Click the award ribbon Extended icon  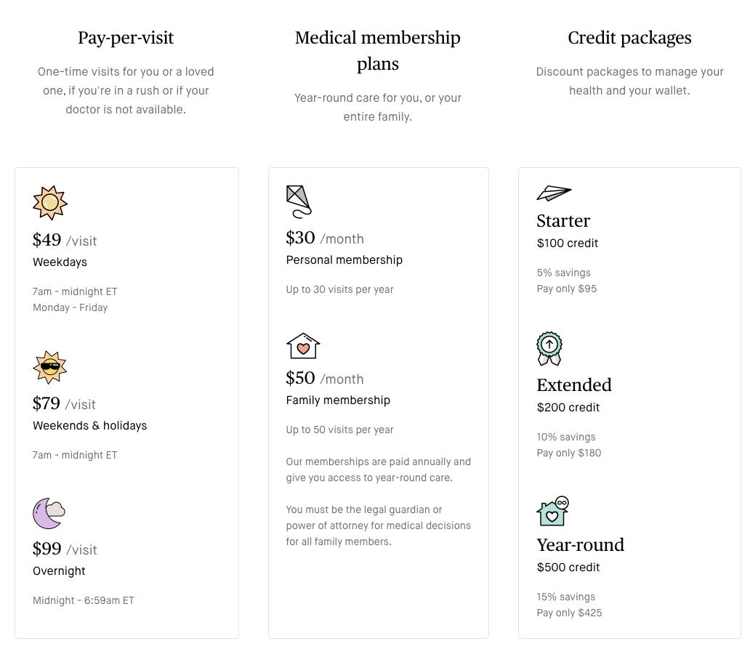(549, 349)
